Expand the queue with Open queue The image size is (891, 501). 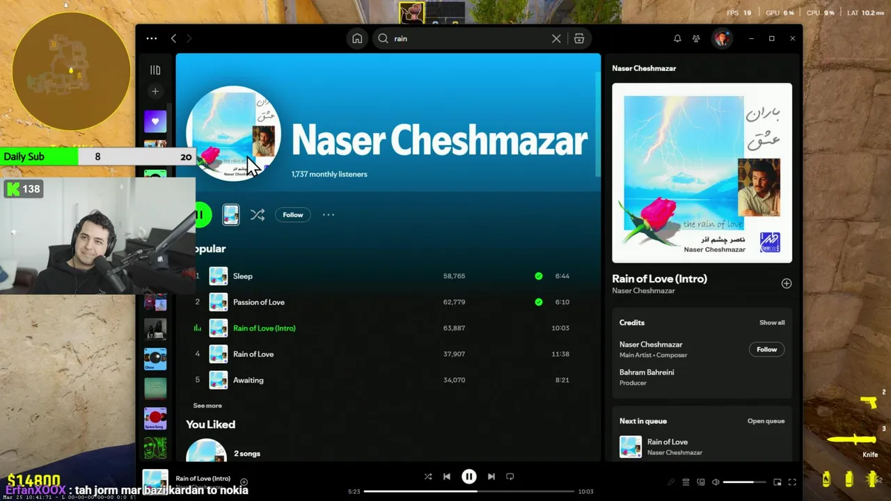[x=766, y=421]
